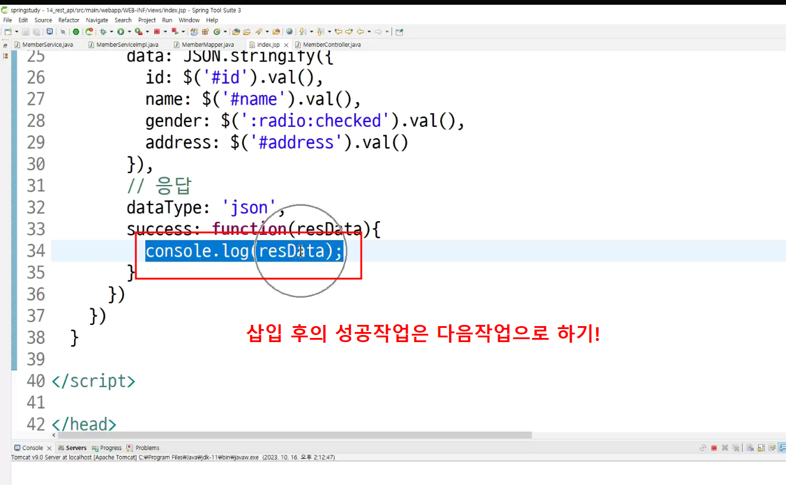Open the Window menu
Image resolution: width=786 pixels, height=485 pixels.
(x=189, y=20)
